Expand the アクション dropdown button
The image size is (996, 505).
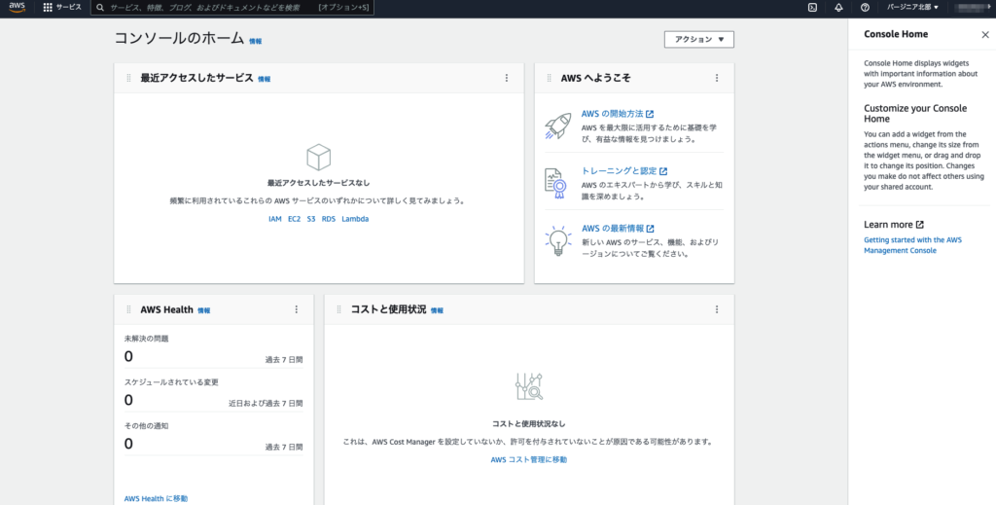point(698,40)
